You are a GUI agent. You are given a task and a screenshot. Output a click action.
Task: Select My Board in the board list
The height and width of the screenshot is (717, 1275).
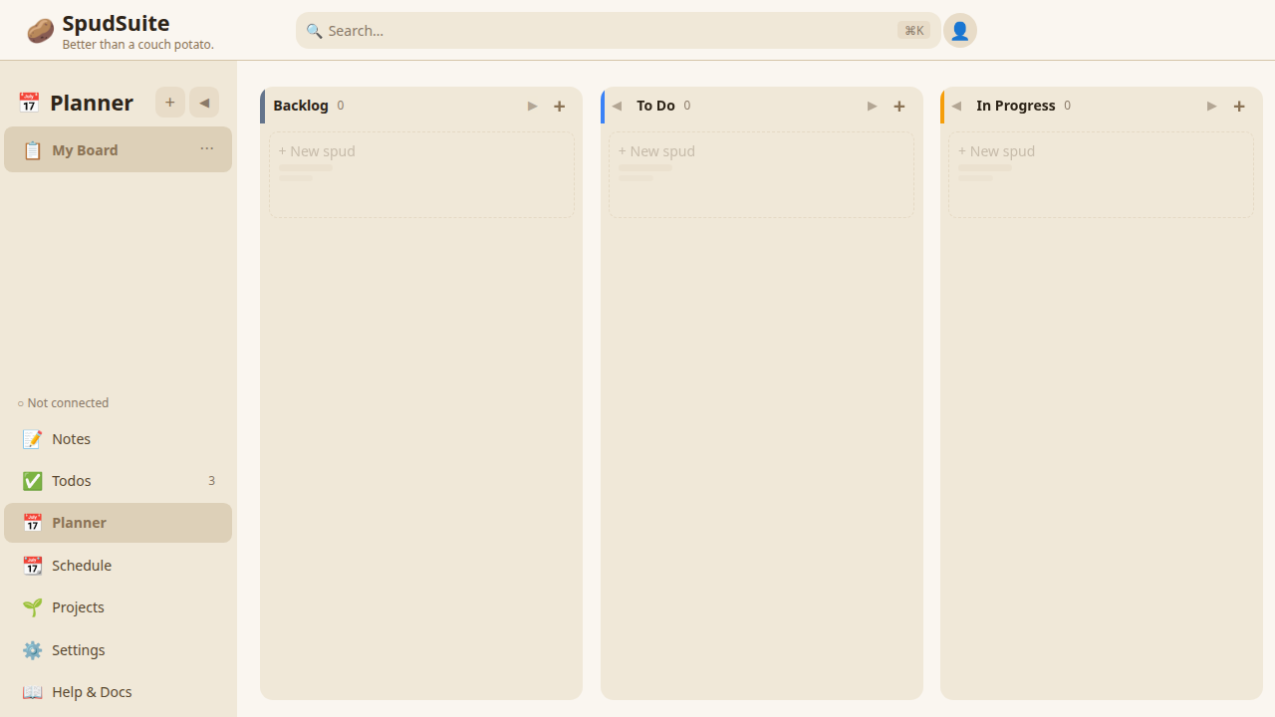tap(118, 149)
